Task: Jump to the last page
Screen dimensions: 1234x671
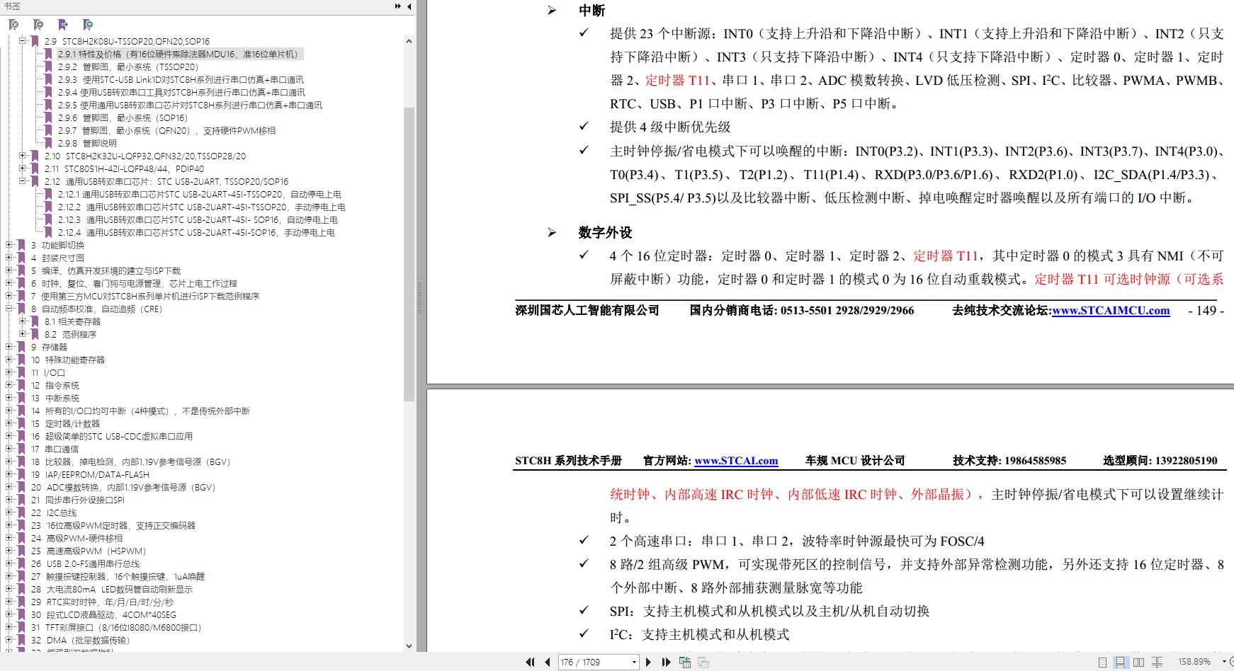Action: point(666,662)
